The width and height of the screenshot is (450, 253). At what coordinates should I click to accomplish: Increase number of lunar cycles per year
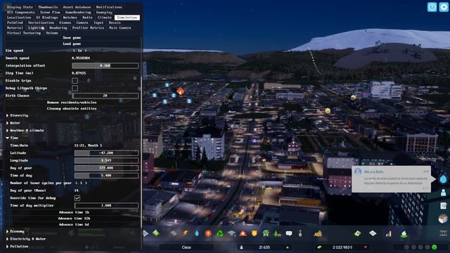coord(86,183)
